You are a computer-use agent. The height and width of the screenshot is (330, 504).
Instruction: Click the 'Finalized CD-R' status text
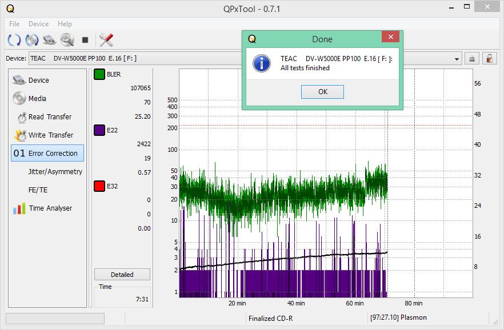point(271,319)
